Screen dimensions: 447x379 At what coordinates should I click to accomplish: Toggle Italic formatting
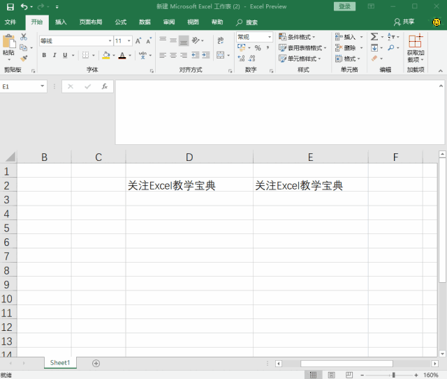point(54,55)
